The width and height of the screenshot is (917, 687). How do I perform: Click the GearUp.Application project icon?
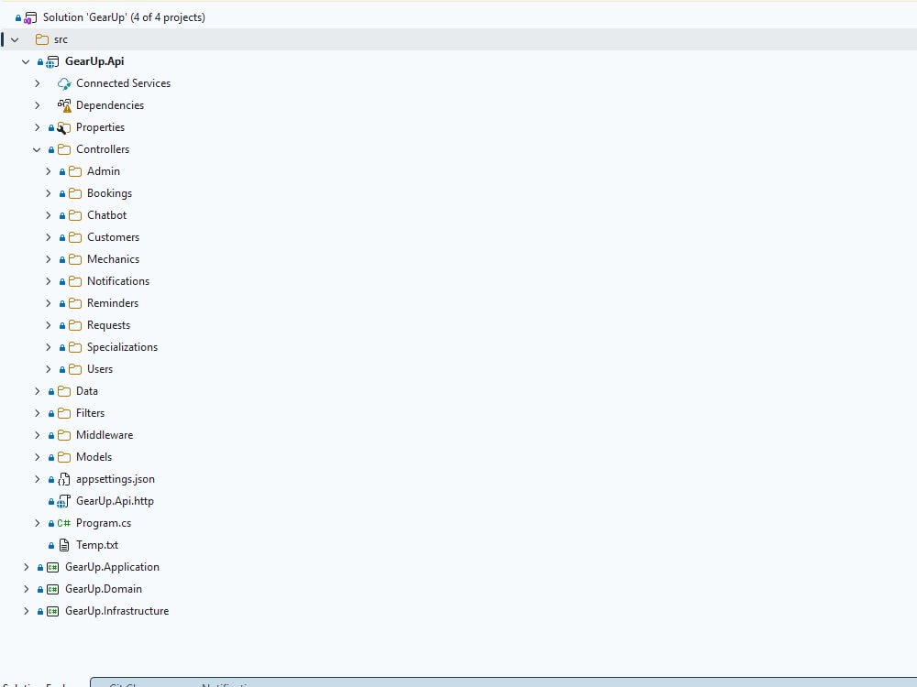pos(52,567)
